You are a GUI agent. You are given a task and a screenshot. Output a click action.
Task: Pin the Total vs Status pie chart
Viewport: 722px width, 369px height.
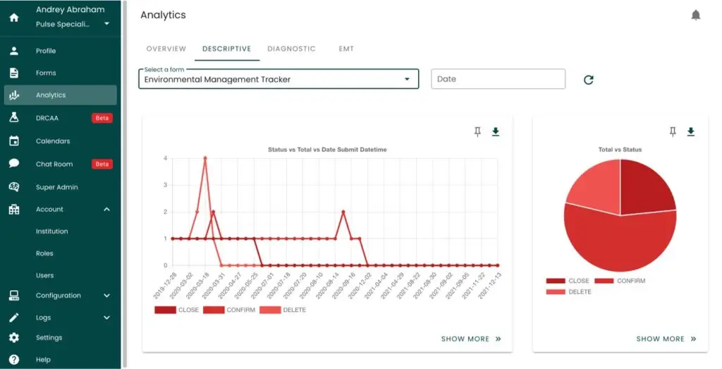coord(673,132)
